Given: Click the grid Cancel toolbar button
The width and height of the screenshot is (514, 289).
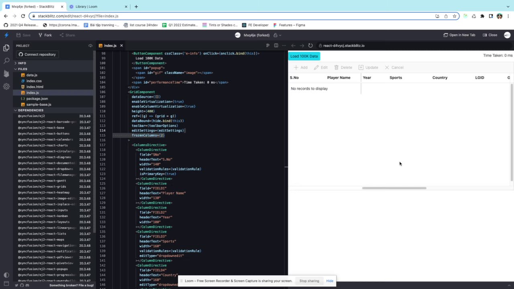Looking at the screenshot, I should coord(394,67).
